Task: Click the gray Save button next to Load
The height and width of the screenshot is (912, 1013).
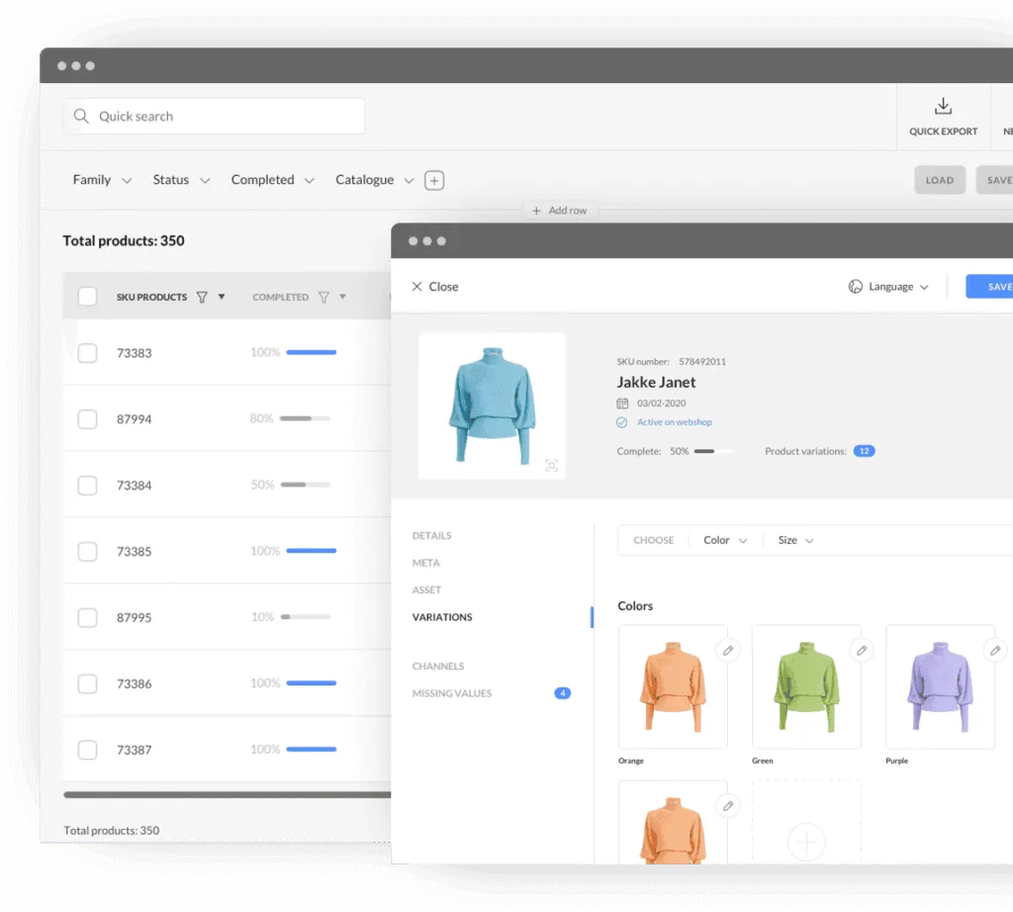Action: click(995, 180)
